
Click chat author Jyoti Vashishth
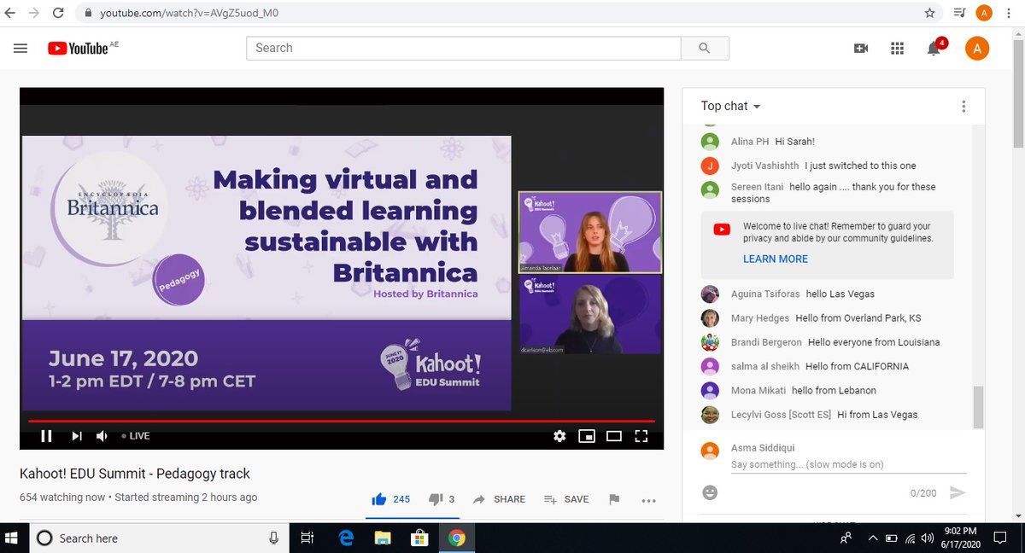(765, 166)
